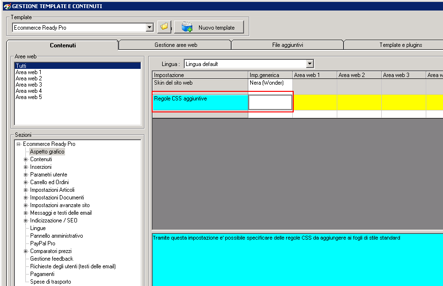The height and width of the screenshot is (286, 443).
Task: Expand the Parametri utente tree node
Action: tap(26, 175)
